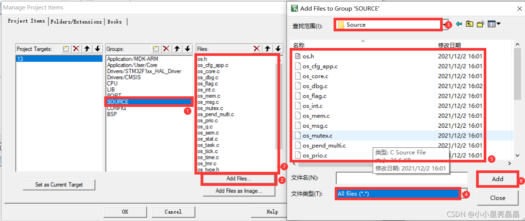Go back to last visited folder
The width and height of the screenshot is (525, 221).
459,24
